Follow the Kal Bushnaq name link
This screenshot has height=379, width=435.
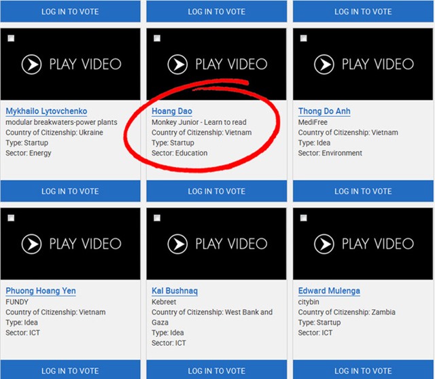pyautogui.click(x=175, y=291)
